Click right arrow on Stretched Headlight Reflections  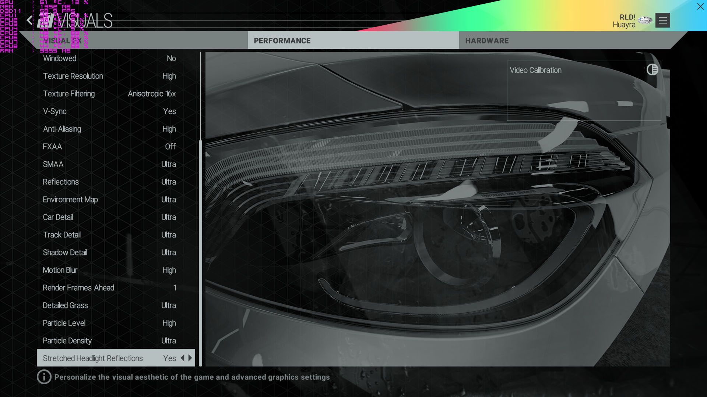(x=190, y=358)
